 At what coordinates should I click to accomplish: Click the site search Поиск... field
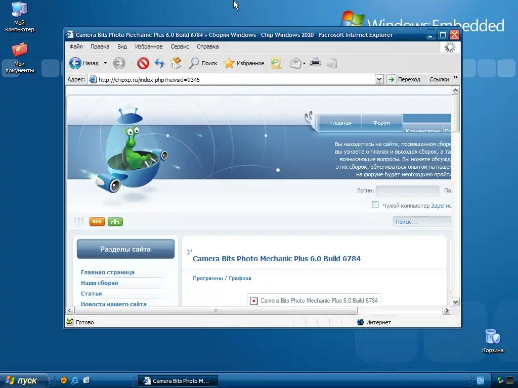(x=422, y=222)
